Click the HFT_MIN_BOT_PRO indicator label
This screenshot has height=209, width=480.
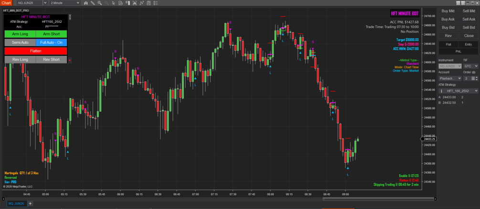click(16, 10)
